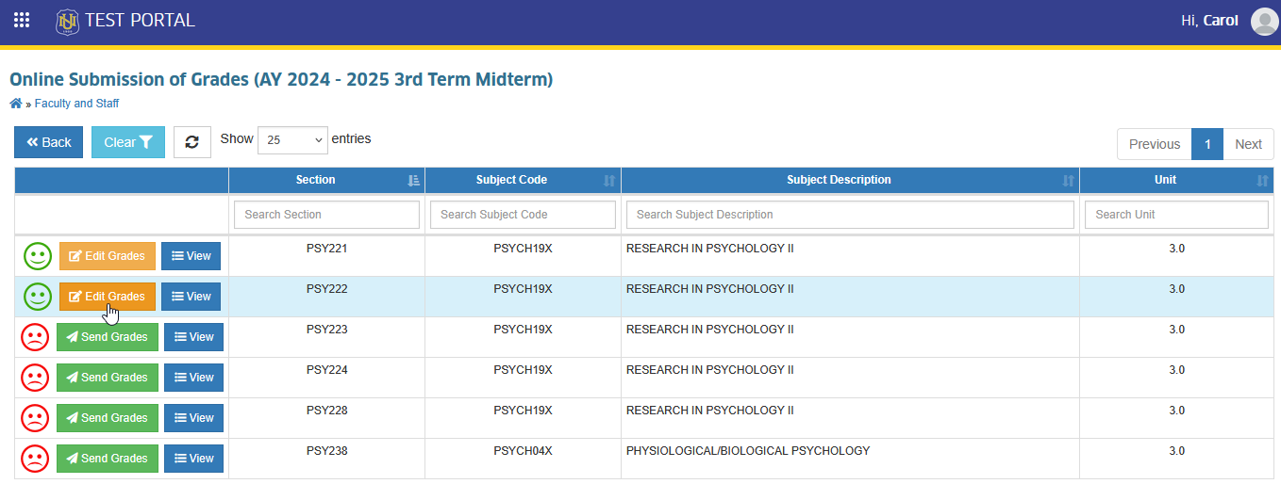Go Back to previous page
The width and height of the screenshot is (1281, 484).
coord(49,142)
